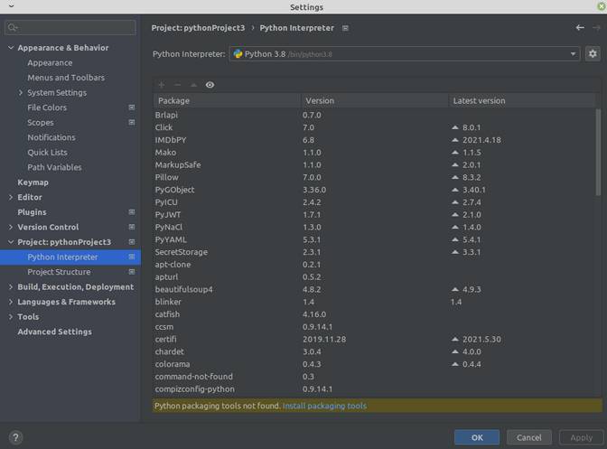The height and width of the screenshot is (449, 607).
Task: Select the compizconfig-python package row
Action: (374, 389)
